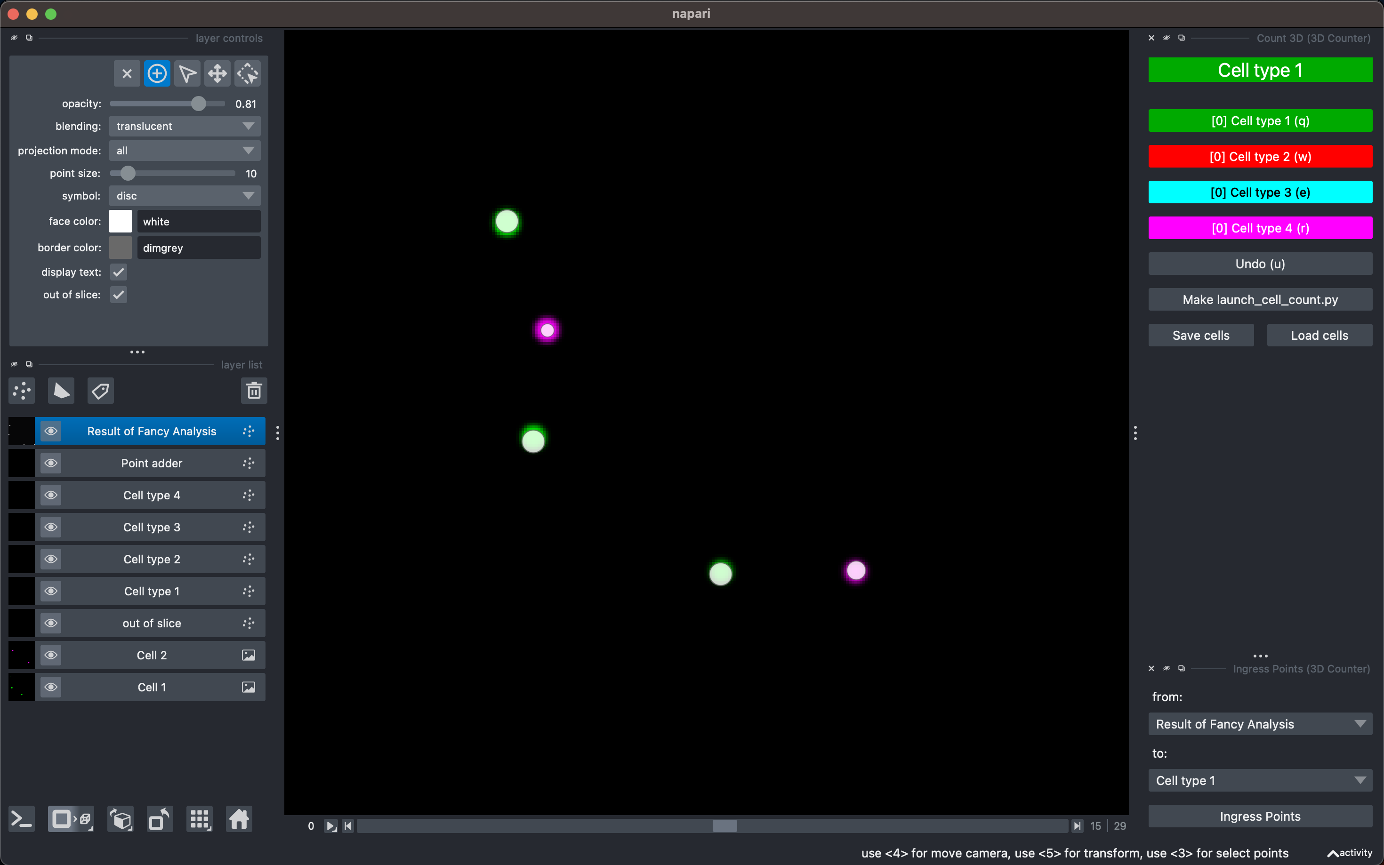
Task: Open the IPython console
Action: (21, 819)
